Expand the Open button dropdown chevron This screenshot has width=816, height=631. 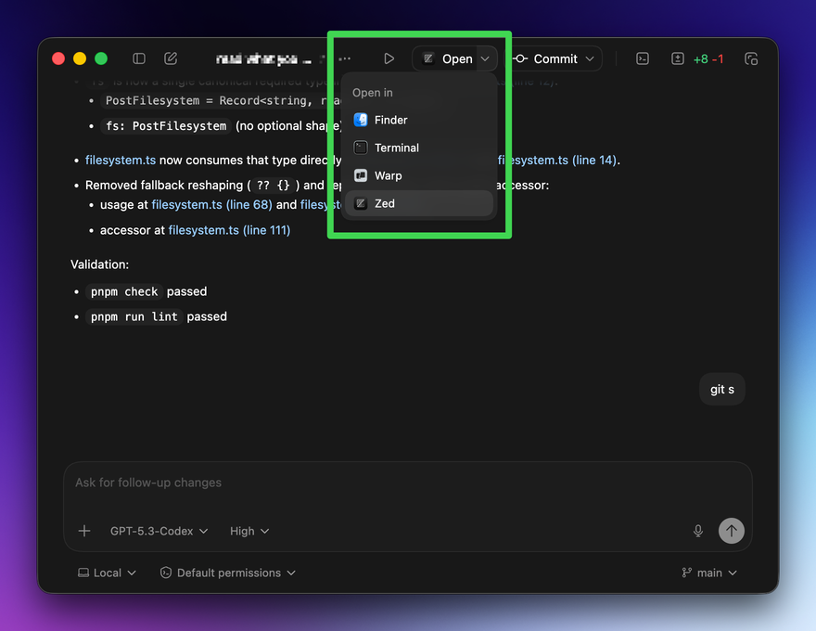coord(484,58)
